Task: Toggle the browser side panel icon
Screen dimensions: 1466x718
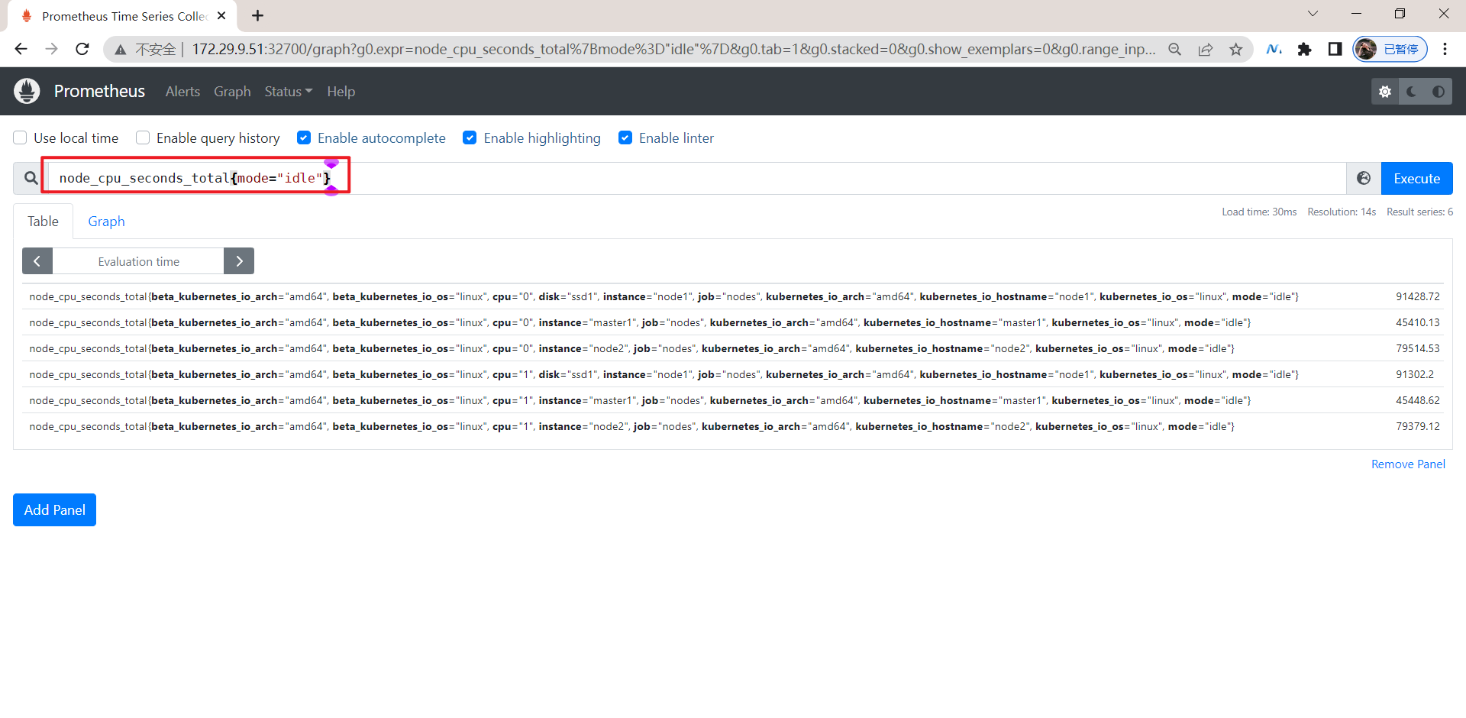Action: coord(1335,49)
